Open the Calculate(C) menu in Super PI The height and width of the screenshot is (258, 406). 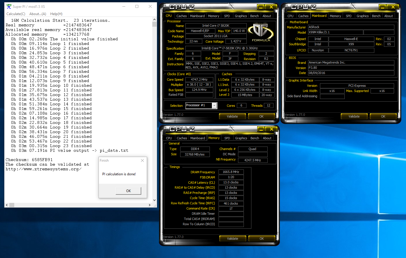click(x=16, y=14)
